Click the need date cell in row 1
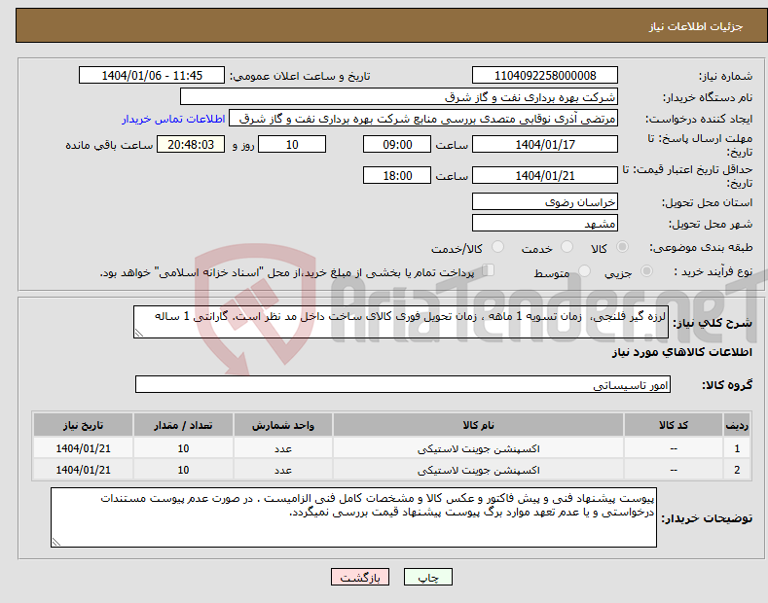Screen dimensions: 768x603 tap(84, 448)
